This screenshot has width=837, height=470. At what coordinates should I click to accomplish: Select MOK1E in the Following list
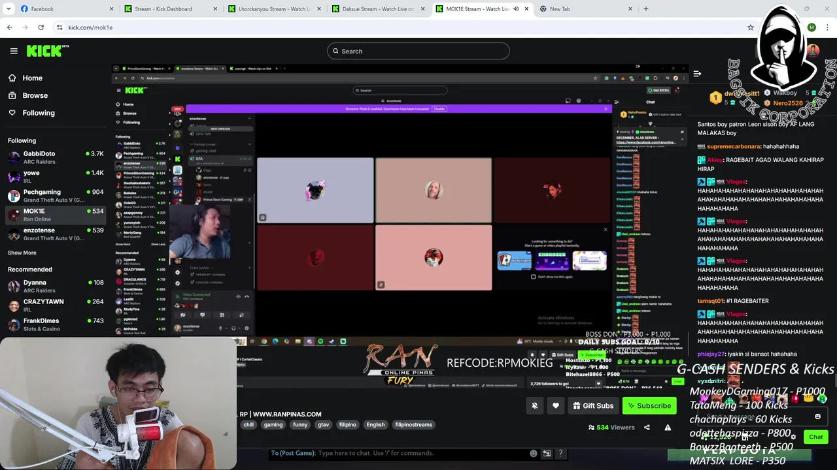coord(56,215)
